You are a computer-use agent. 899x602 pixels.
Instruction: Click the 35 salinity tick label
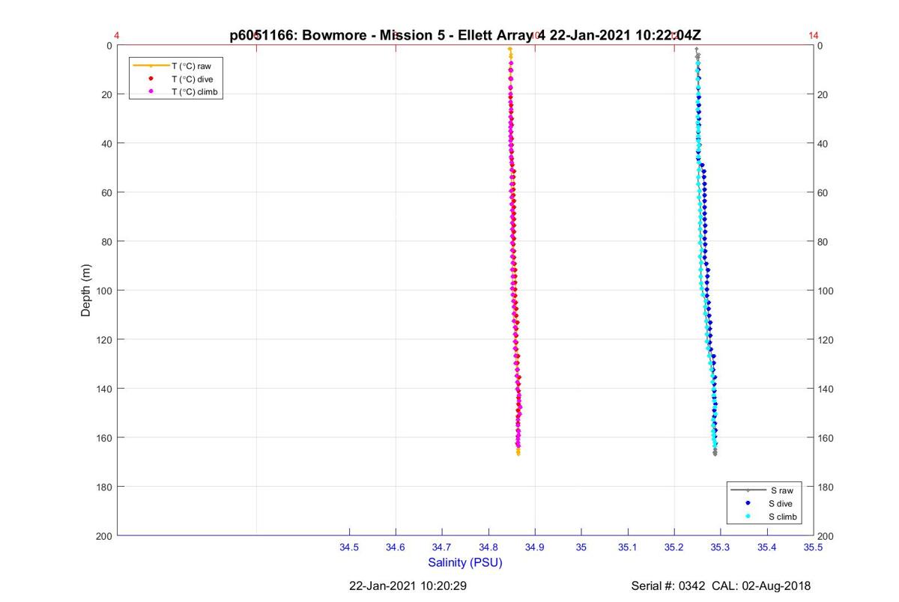tap(581, 548)
